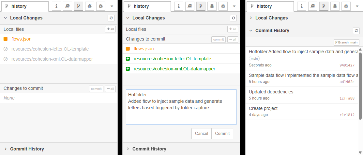Stage all local files with the enabled '+ all' button
The height and width of the screenshot is (155, 363).
110,29
